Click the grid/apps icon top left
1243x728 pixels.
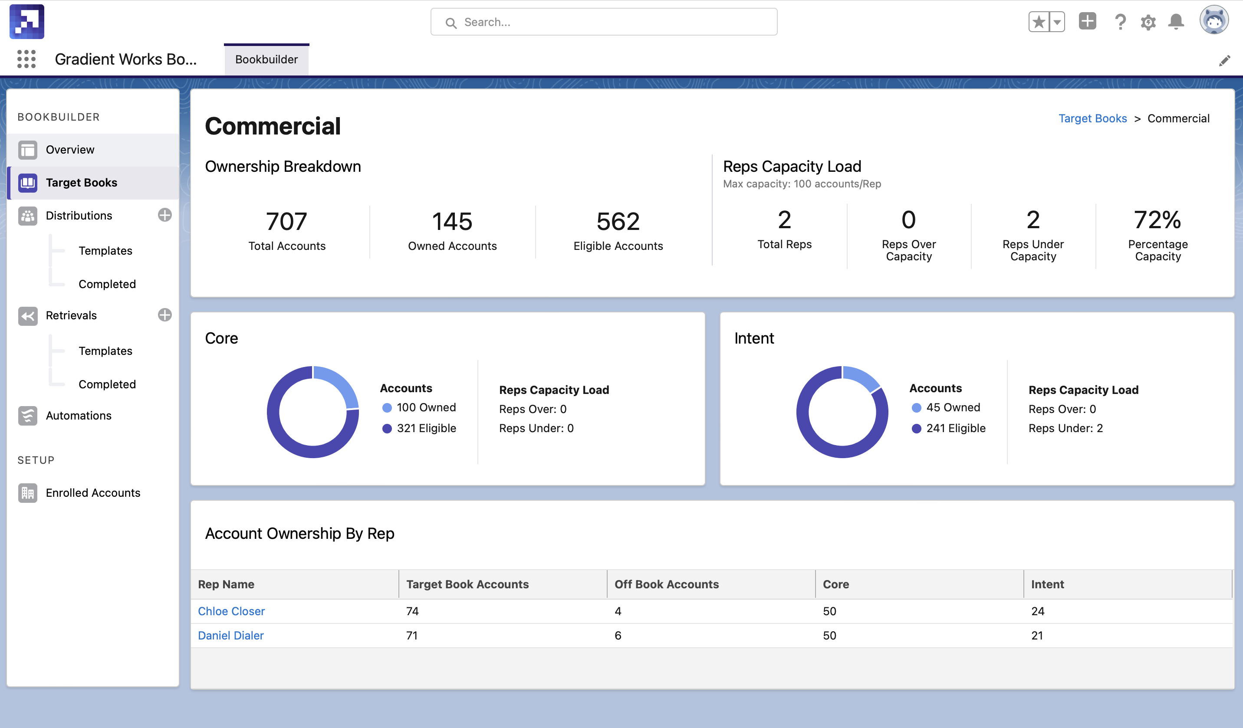point(26,59)
